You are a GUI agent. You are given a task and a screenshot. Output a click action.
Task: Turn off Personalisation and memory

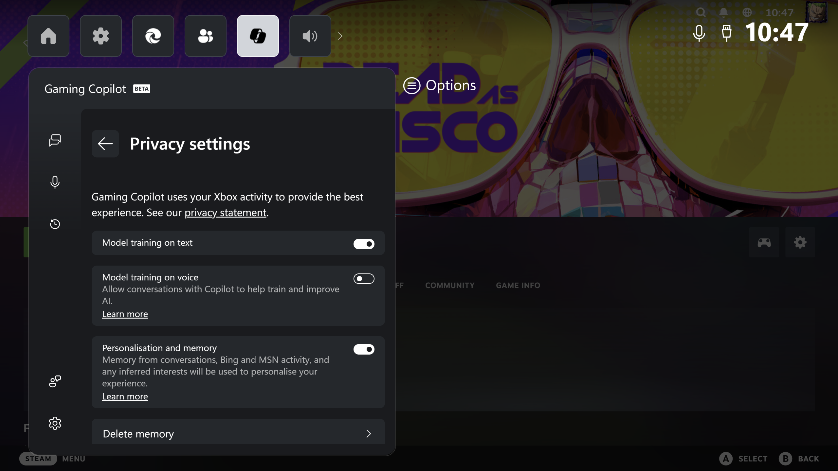click(364, 349)
